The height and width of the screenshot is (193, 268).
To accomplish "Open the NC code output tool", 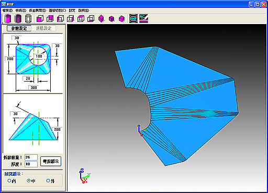I will point(143,18).
